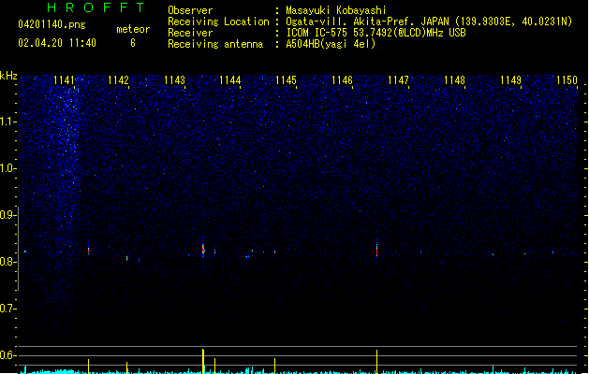Click the 'Receiving Location' label
This screenshot has height=374, width=589.
218,22
